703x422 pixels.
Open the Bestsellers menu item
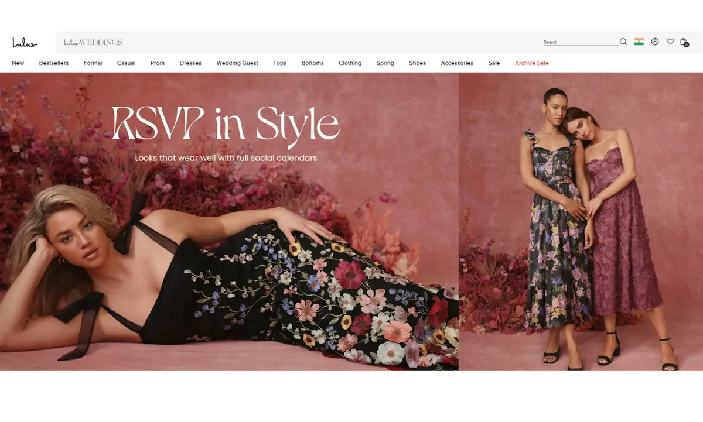54,63
